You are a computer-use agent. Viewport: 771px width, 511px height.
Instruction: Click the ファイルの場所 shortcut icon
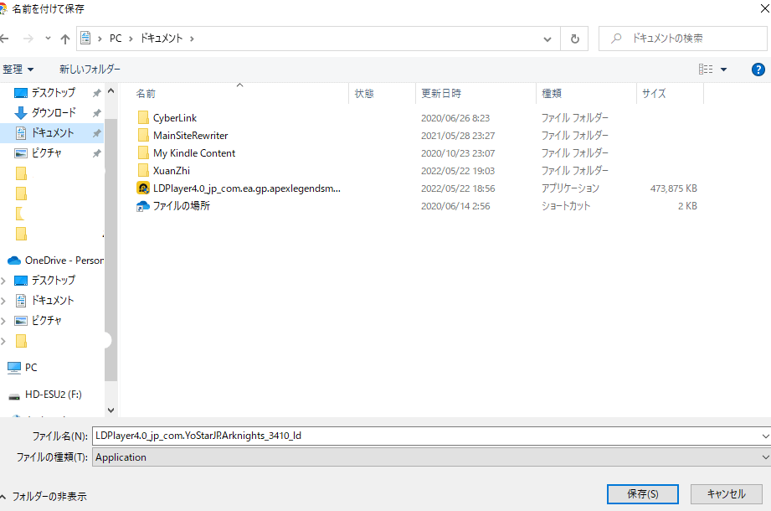pos(144,205)
